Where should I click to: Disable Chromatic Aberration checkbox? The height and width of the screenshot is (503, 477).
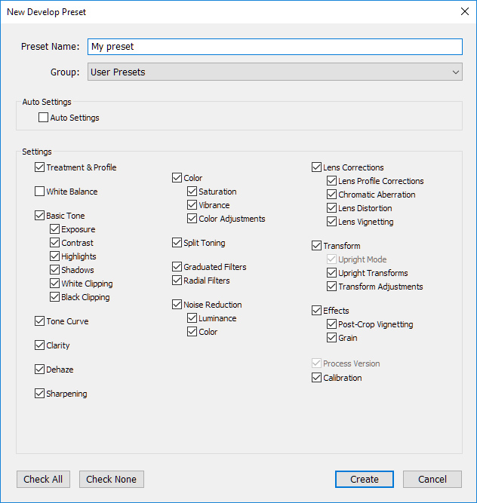[332, 195]
